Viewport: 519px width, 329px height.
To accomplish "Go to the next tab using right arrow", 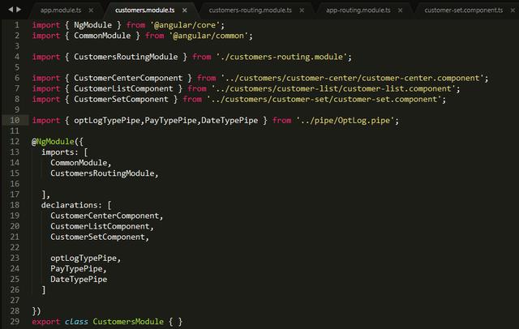I will [19, 10].
